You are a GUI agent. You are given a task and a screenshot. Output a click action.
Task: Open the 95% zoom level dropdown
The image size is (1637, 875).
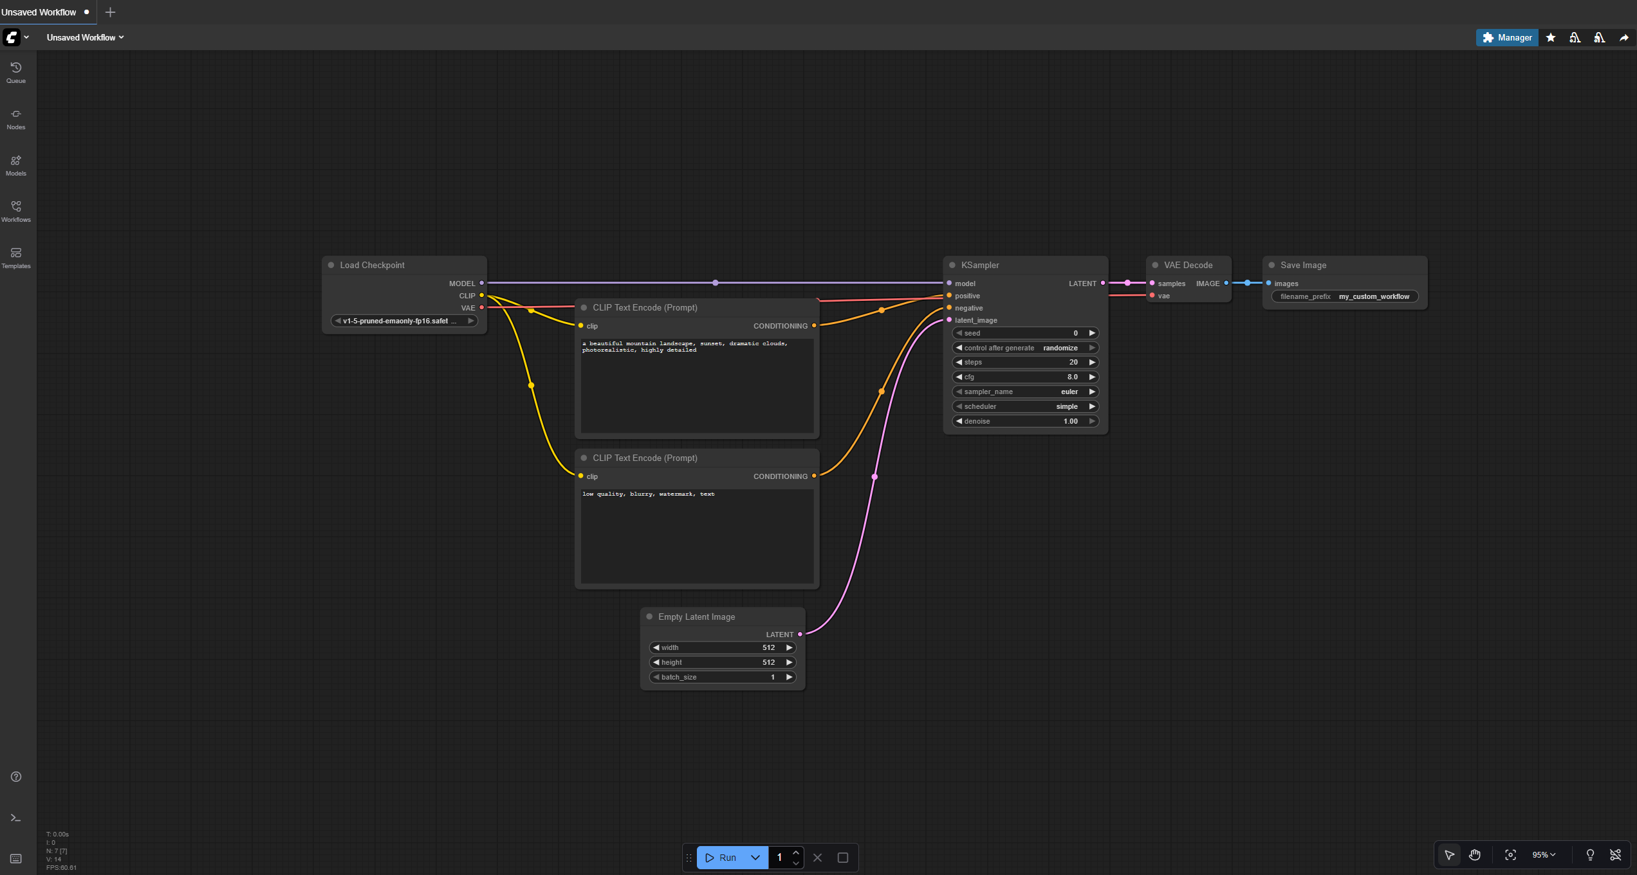(1543, 855)
